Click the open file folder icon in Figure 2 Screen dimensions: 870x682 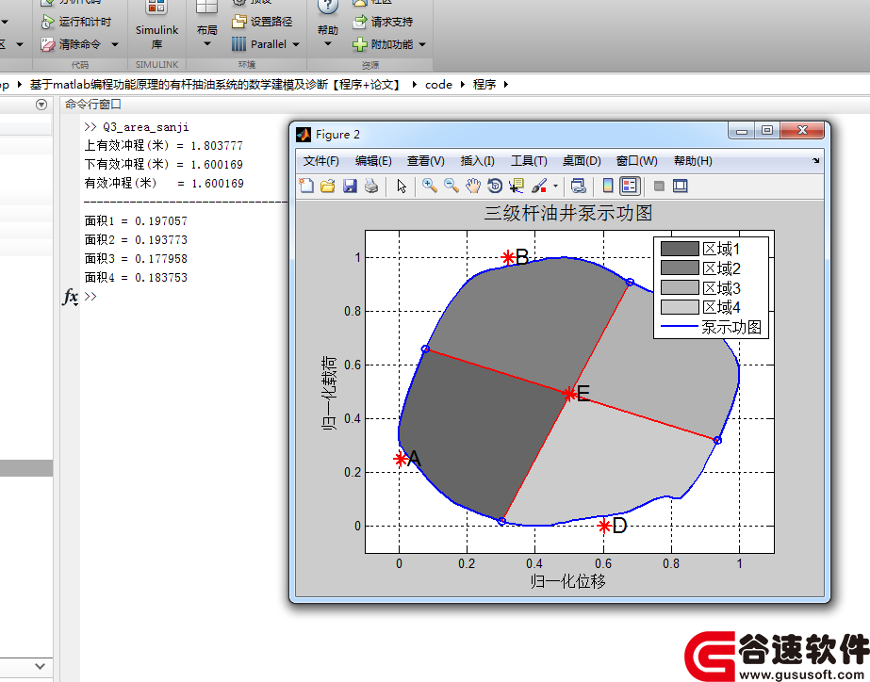[x=328, y=186]
